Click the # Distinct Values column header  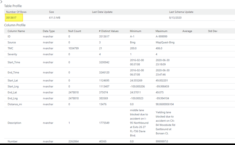click(109, 31)
